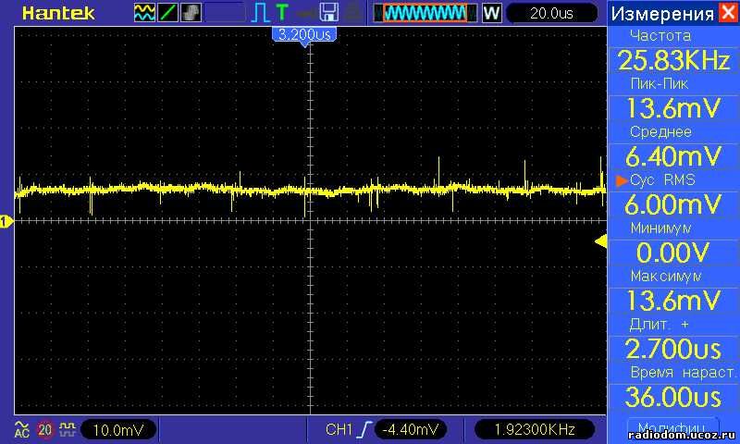Select the Минимум 0.00V measurement
Viewport: 740px width, 444px height.
point(673,243)
